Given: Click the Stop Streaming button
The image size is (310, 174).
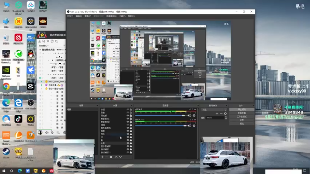Looking at the screenshot, I should click(241, 109).
